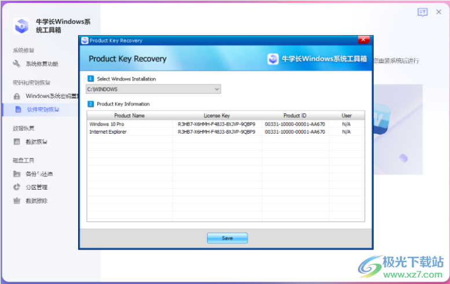Click the Product Key Information label
The width and height of the screenshot is (450, 284).
[x=123, y=104]
